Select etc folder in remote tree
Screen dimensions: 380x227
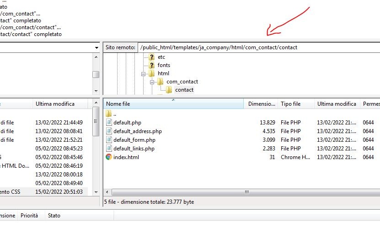pyautogui.click(x=161, y=57)
